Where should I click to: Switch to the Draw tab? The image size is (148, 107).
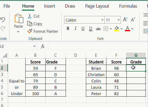70,6
